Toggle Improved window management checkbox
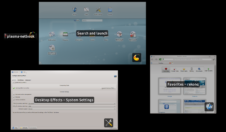 tap(14, 94)
